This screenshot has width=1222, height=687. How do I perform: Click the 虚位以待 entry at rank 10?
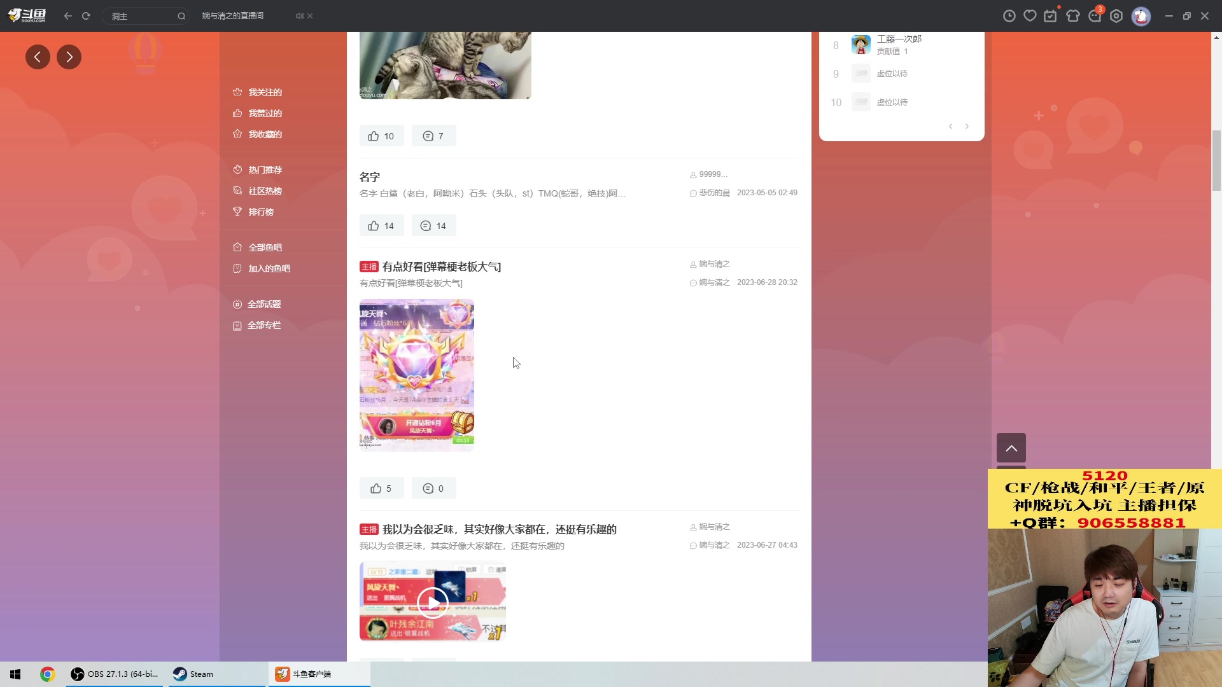tap(892, 102)
